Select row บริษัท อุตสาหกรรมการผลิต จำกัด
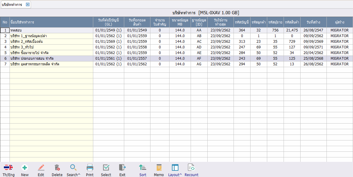Viewport: 353px width, 177px height. tap(176, 64)
